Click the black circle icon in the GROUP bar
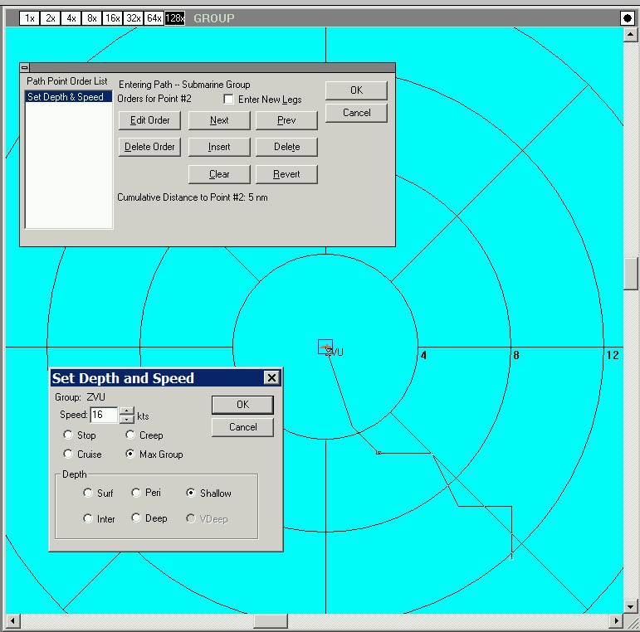Screen dimensions: 640x632 (628, 18)
